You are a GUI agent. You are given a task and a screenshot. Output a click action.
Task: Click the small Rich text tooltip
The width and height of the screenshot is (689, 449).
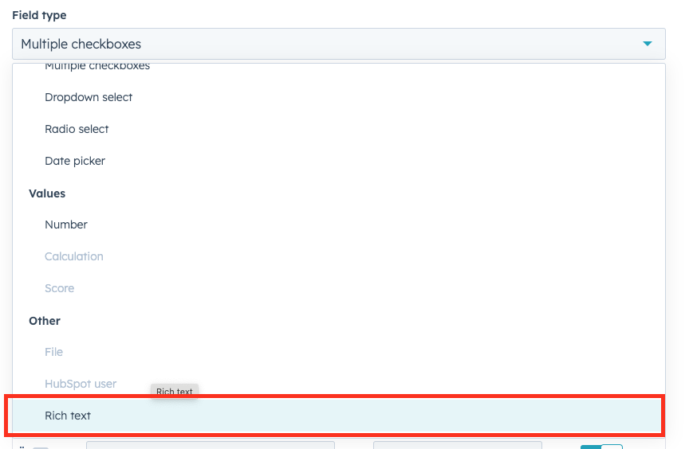click(x=175, y=392)
